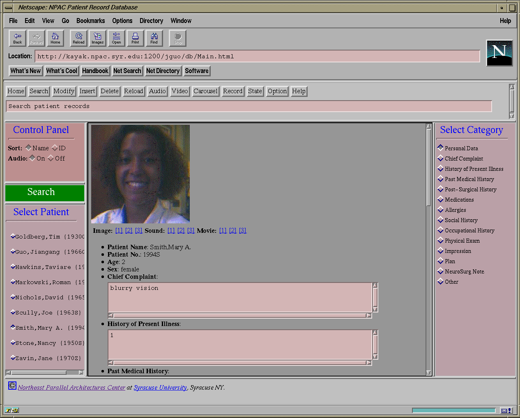Click the Open toolbar icon
The image size is (520, 418).
pyautogui.click(x=116, y=38)
